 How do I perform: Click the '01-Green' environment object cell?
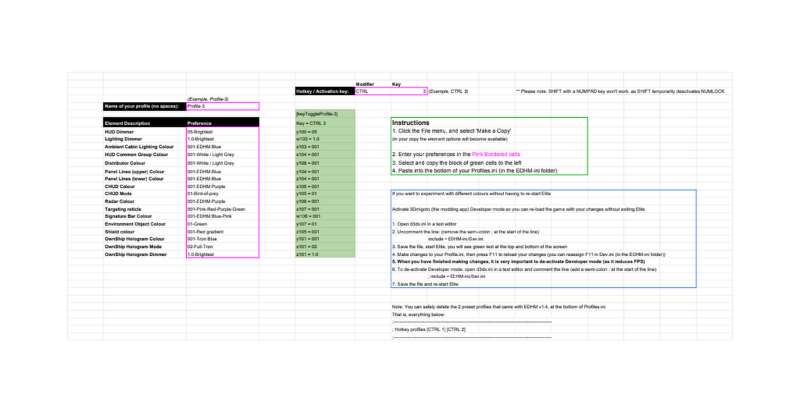223,224
